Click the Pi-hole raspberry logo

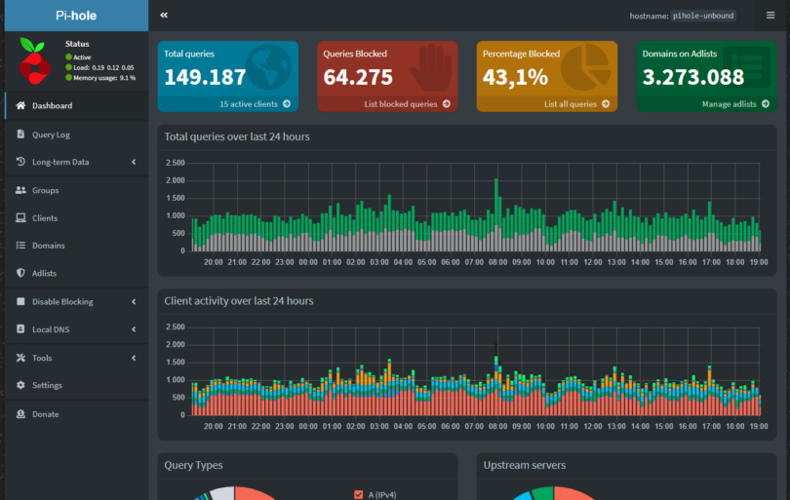click(34, 61)
